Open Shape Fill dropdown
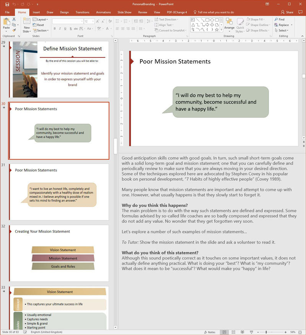This screenshot has height=335, width=306. (x=256, y=19)
